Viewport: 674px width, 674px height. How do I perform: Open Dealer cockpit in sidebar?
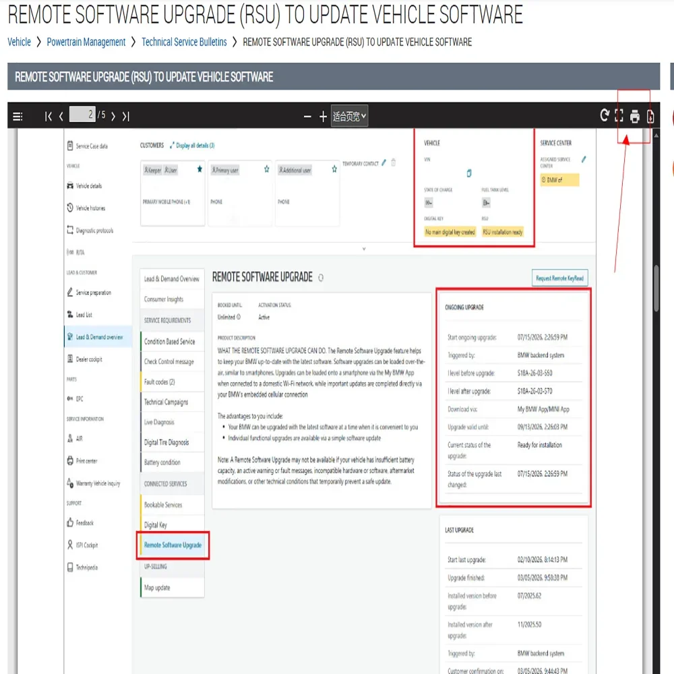point(85,359)
